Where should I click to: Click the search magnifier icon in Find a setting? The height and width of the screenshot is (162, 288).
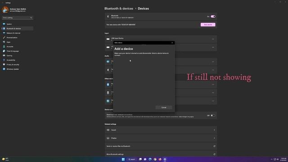(x=31, y=18)
